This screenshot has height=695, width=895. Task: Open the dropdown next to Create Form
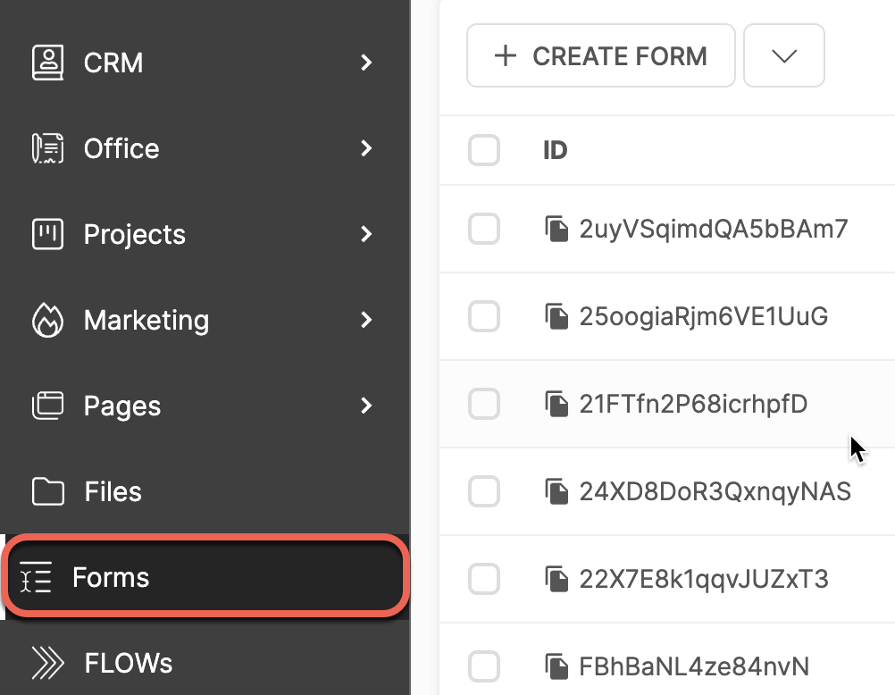(x=783, y=55)
